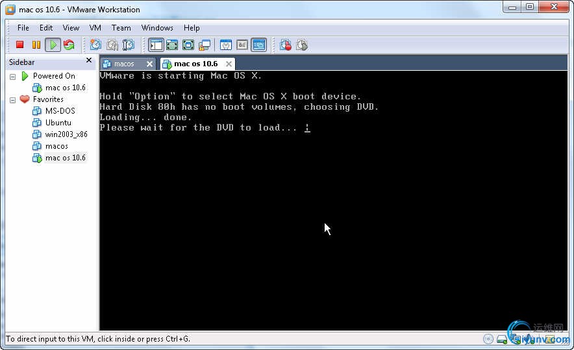Select the console view toolbar icon

pyautogui.click(x=259, y=45)
